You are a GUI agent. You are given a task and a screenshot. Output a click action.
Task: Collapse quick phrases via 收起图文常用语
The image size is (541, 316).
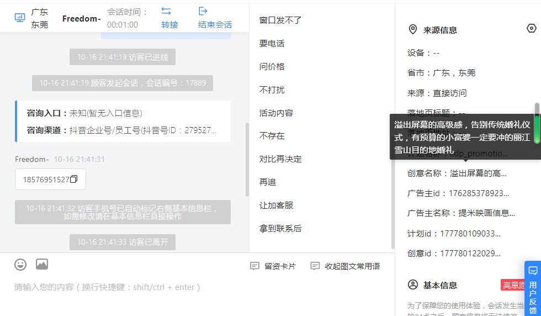click(346, 266)
